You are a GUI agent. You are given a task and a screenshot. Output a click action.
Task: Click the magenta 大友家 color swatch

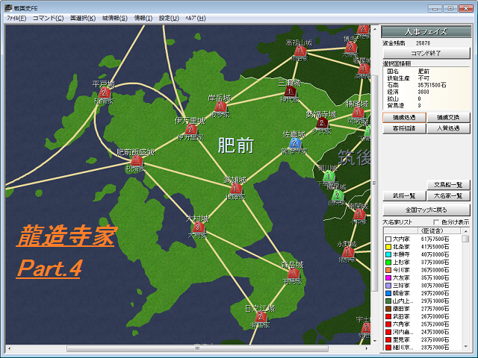point(388,278)
